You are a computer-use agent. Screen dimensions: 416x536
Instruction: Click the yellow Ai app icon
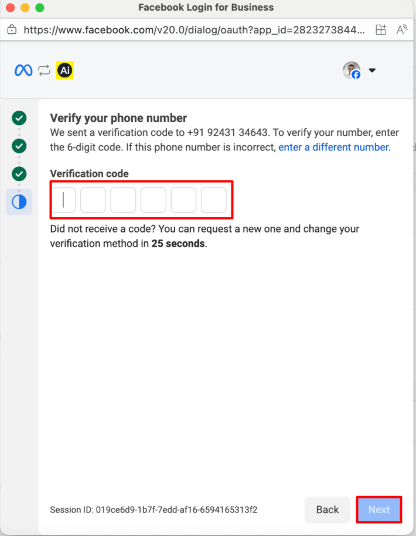[64, 71]
